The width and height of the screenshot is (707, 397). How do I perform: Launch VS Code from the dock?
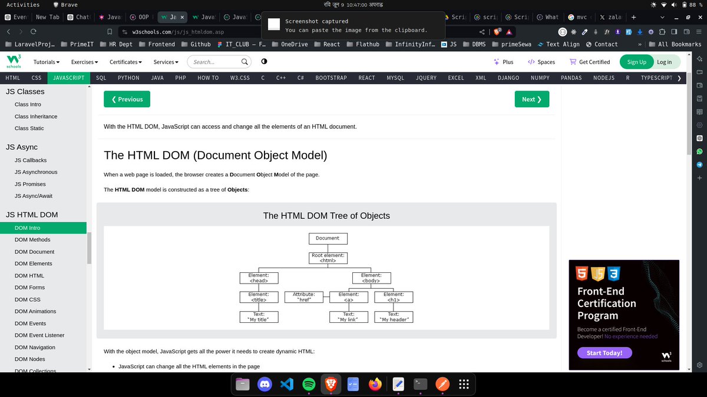click(x=286, y=384)
